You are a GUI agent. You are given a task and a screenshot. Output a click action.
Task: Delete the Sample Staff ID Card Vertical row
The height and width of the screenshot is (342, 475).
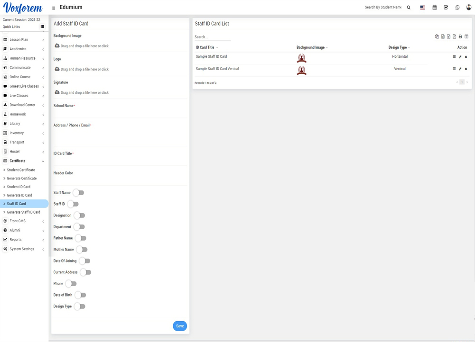point(466,69)
